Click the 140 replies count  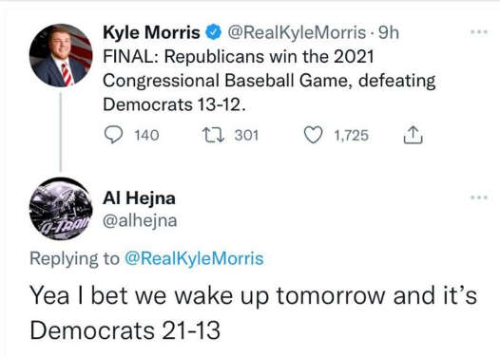pyautogui.click(x=146, y=136)
